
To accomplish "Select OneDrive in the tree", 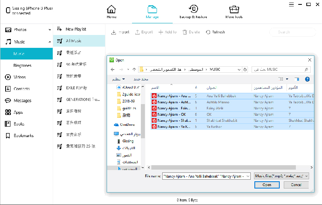I will tap(124, 125).
